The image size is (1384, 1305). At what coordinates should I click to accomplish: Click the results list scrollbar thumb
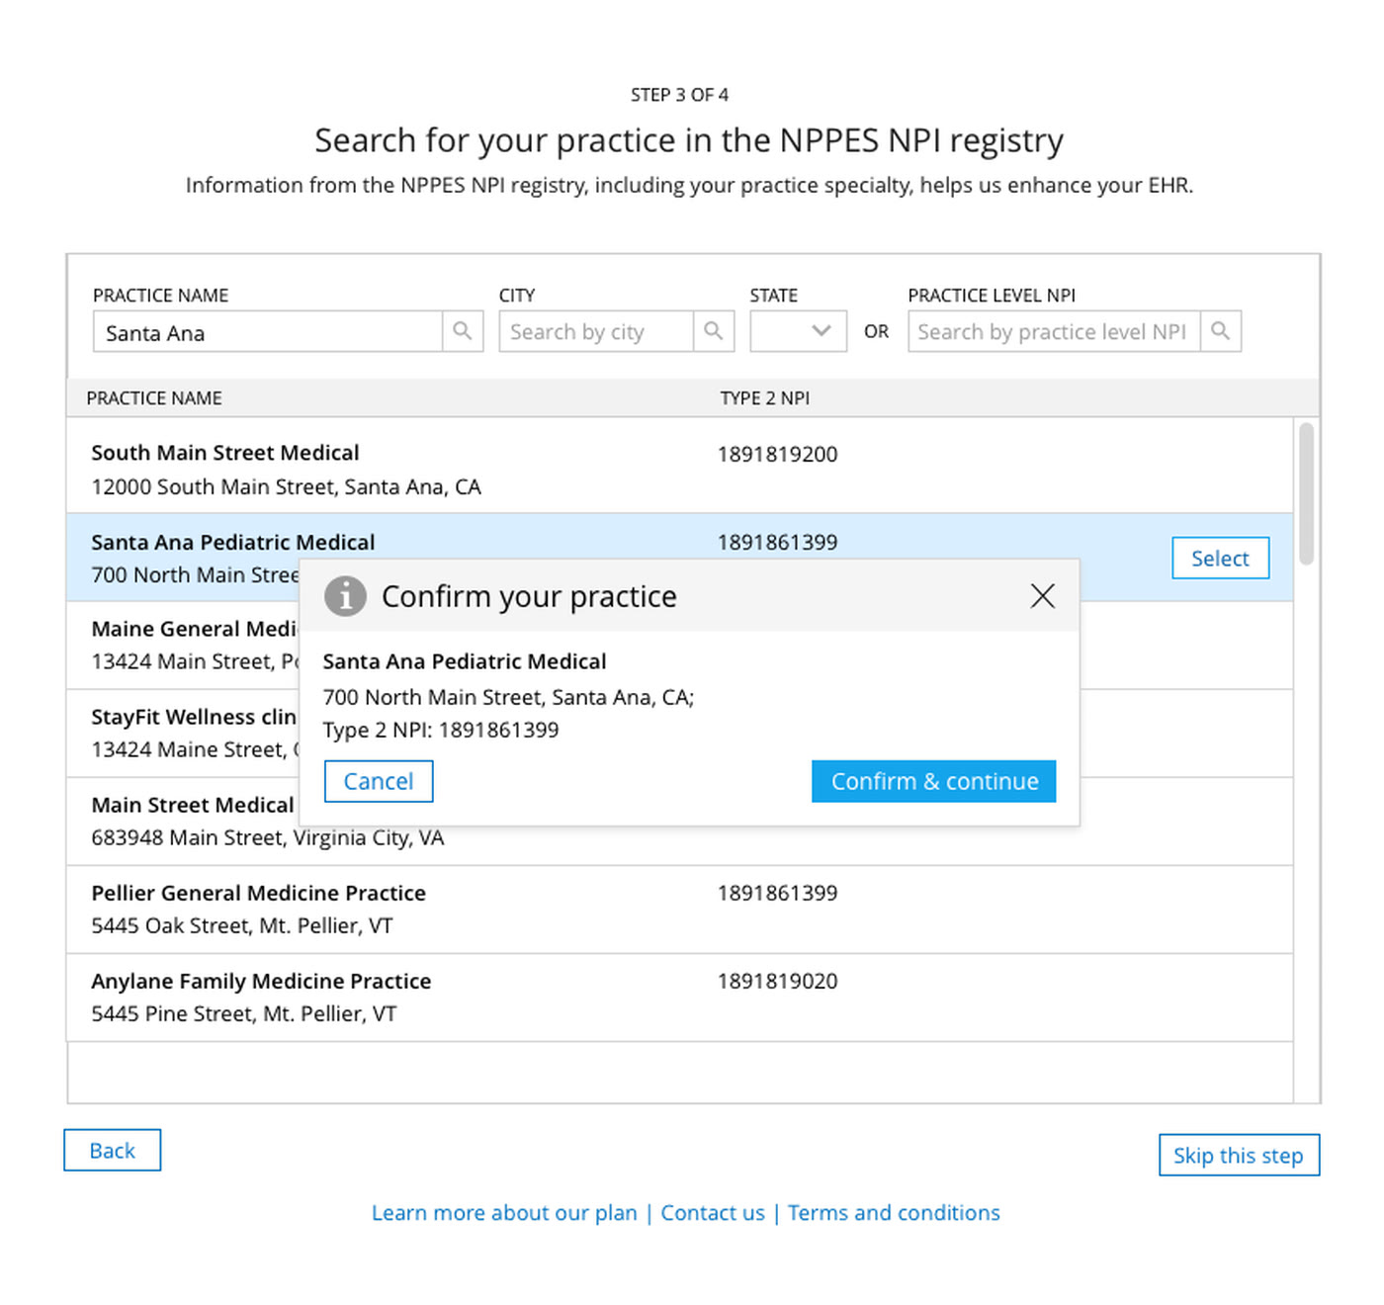tap(1306, 493)
